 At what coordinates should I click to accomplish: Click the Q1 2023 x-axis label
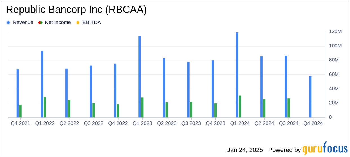click(x=142, y=123)
